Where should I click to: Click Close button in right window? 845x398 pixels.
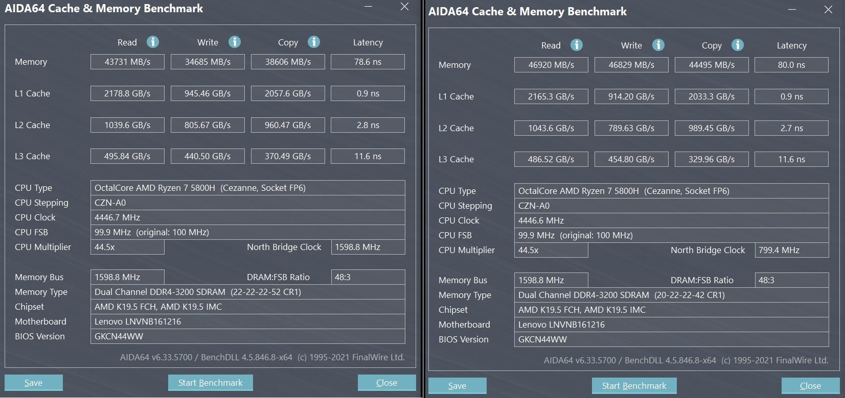[810, 386]
